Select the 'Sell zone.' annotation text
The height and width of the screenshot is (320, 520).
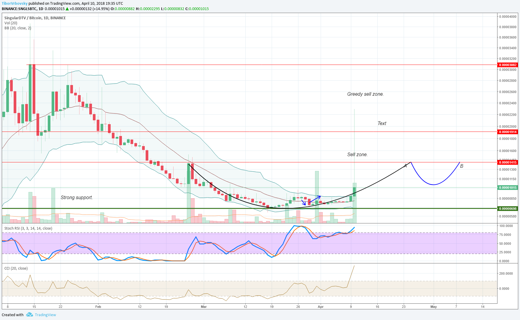pyautogui.click(x=357, y=155)
